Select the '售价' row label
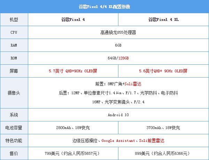This screenshot has height=160, width=209. click(x=14, y=153)
